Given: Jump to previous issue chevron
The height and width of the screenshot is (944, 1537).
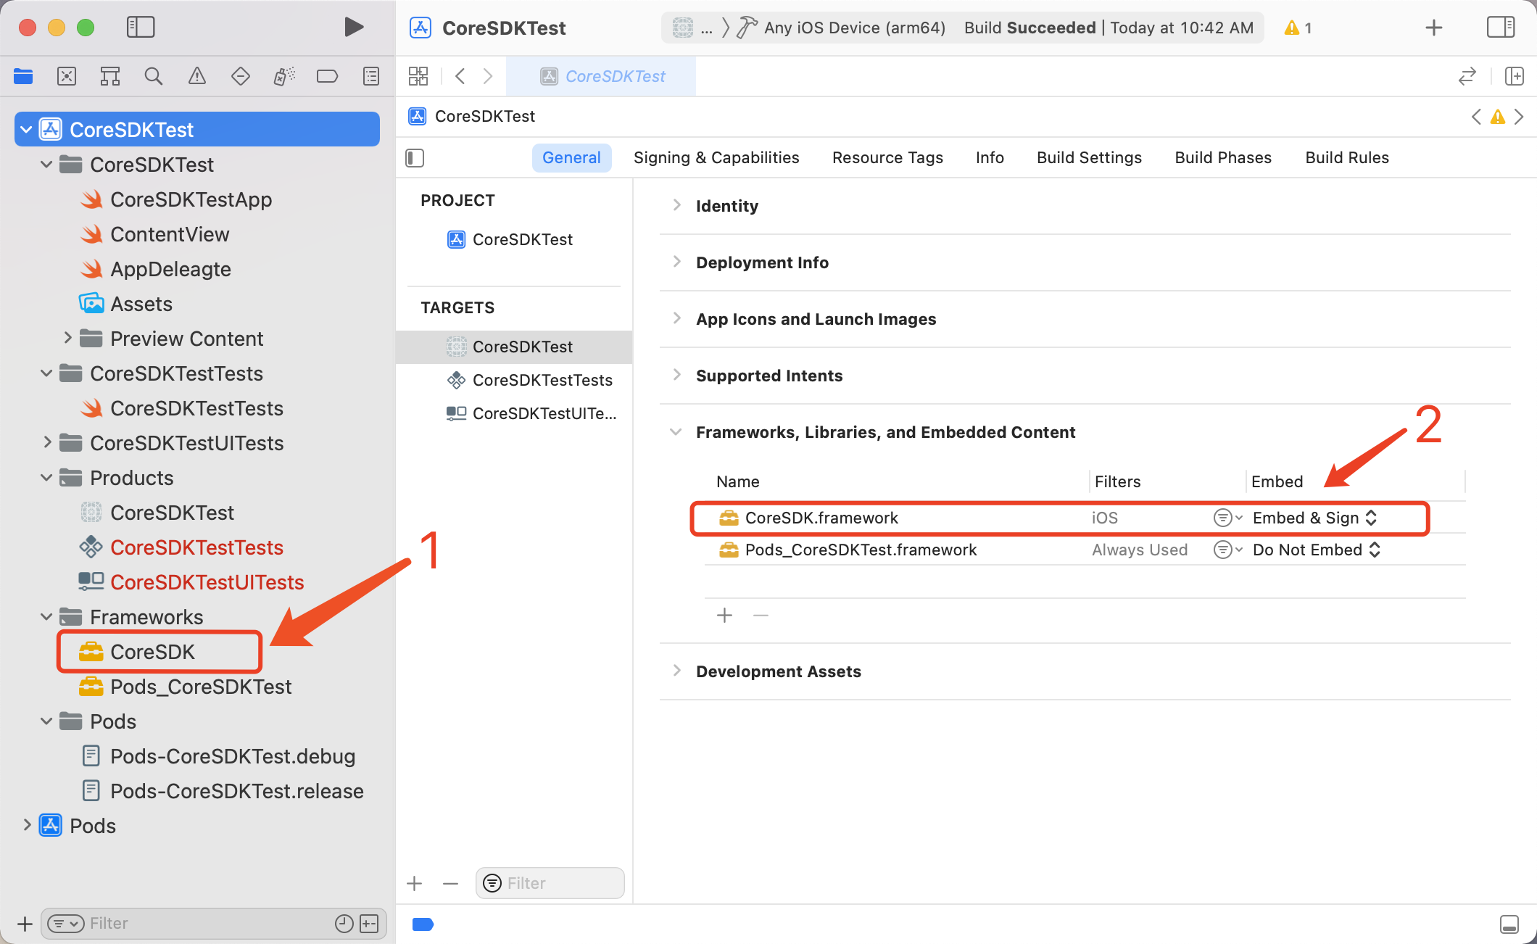Looking at the screenshot, I should [x=1477, y=117].
